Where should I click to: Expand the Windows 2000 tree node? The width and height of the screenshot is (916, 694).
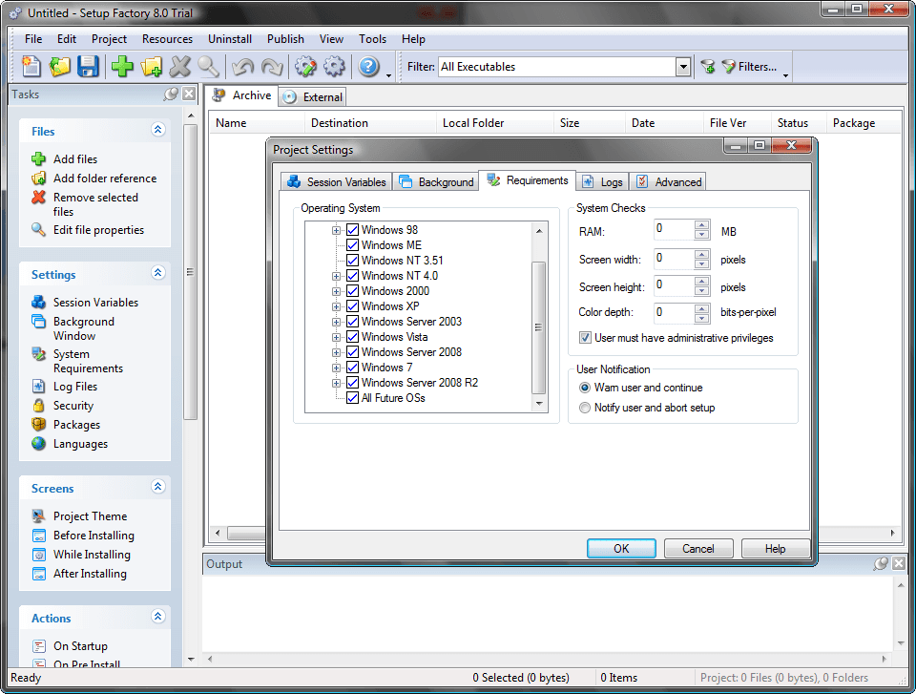coord(337,291)
